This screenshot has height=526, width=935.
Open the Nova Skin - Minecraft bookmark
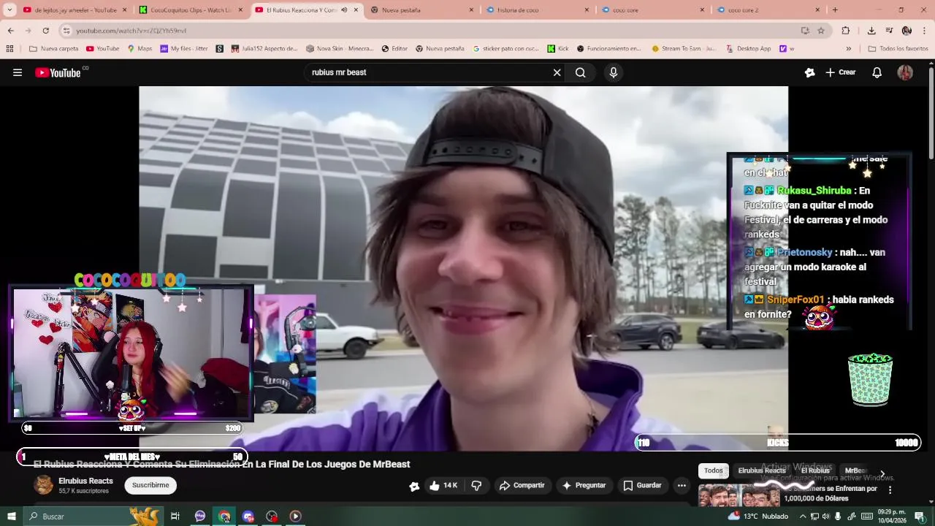[340, 49]
